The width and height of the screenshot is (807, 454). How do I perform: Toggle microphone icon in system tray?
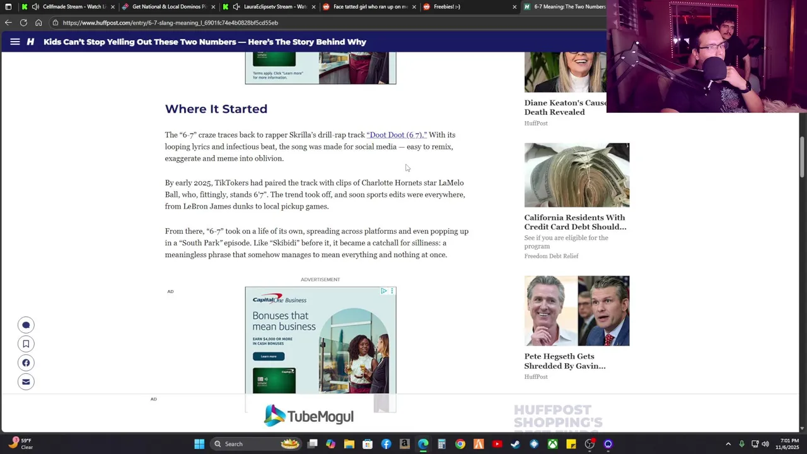click(x=741, y=444)
